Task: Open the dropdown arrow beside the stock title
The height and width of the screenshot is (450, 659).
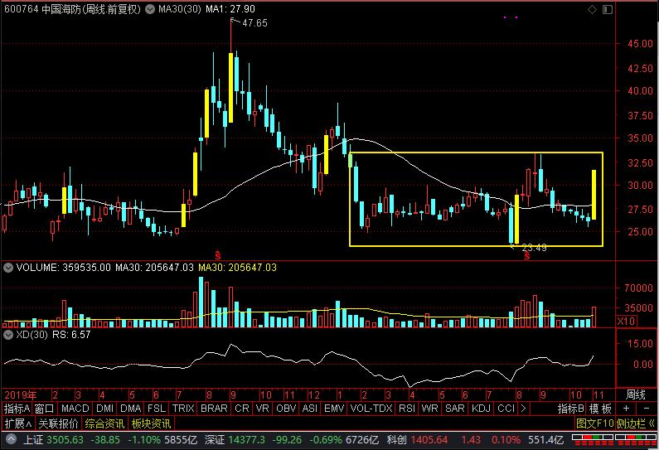Action: (x=148, y=9)
